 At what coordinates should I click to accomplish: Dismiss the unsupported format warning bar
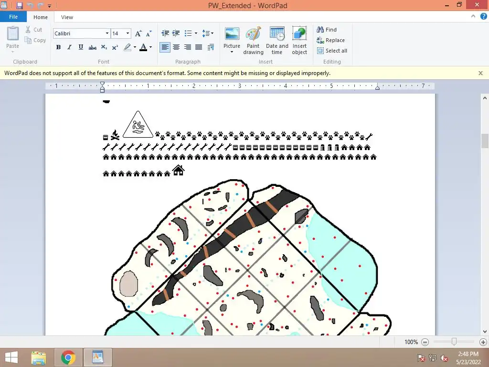pos(480,73)
